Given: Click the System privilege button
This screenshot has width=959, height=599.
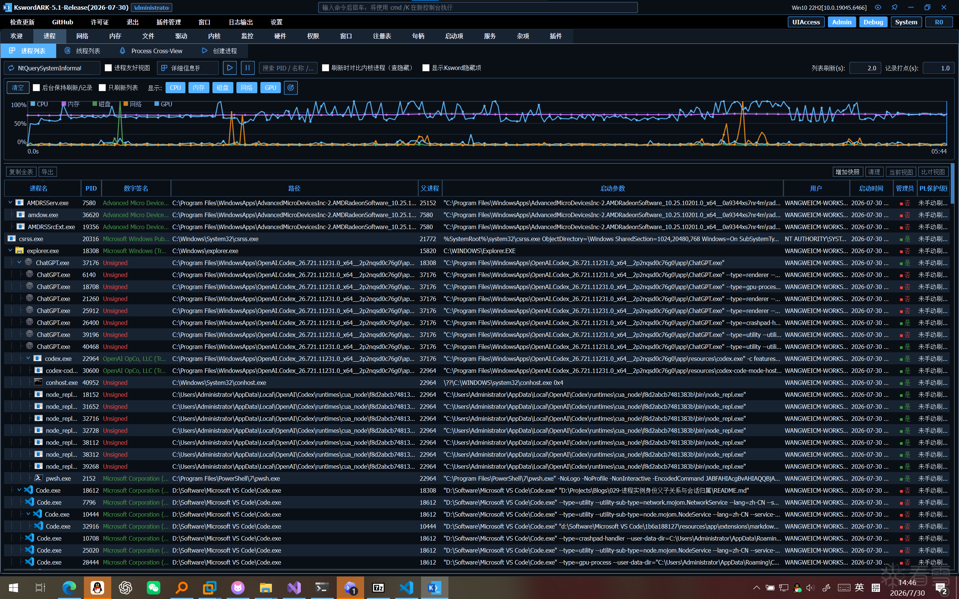Looking at the screenshot, I should point(906,22).
